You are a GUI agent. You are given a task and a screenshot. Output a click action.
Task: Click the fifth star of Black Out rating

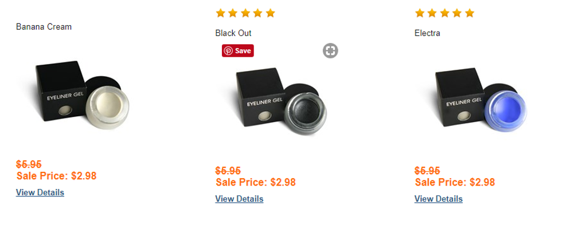point(271,13)
